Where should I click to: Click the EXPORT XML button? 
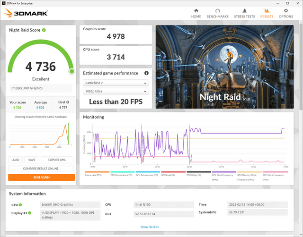pos(57,160)
